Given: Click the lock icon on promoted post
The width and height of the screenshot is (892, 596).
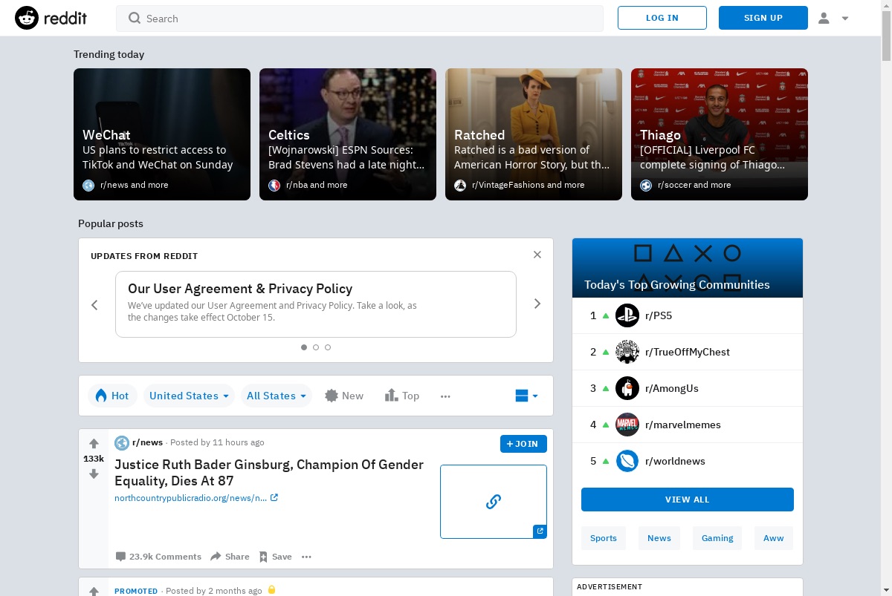Looking at the screenshot, I should (272, 590).
